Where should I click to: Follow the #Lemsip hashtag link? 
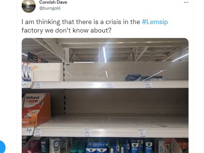(155, 22)
